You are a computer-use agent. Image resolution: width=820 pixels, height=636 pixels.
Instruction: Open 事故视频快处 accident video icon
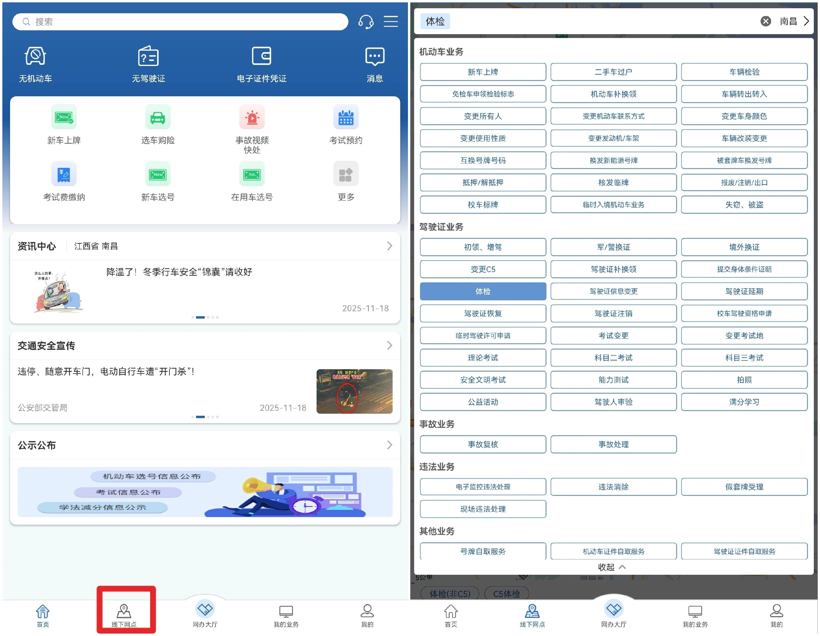(x=252, y=117)
